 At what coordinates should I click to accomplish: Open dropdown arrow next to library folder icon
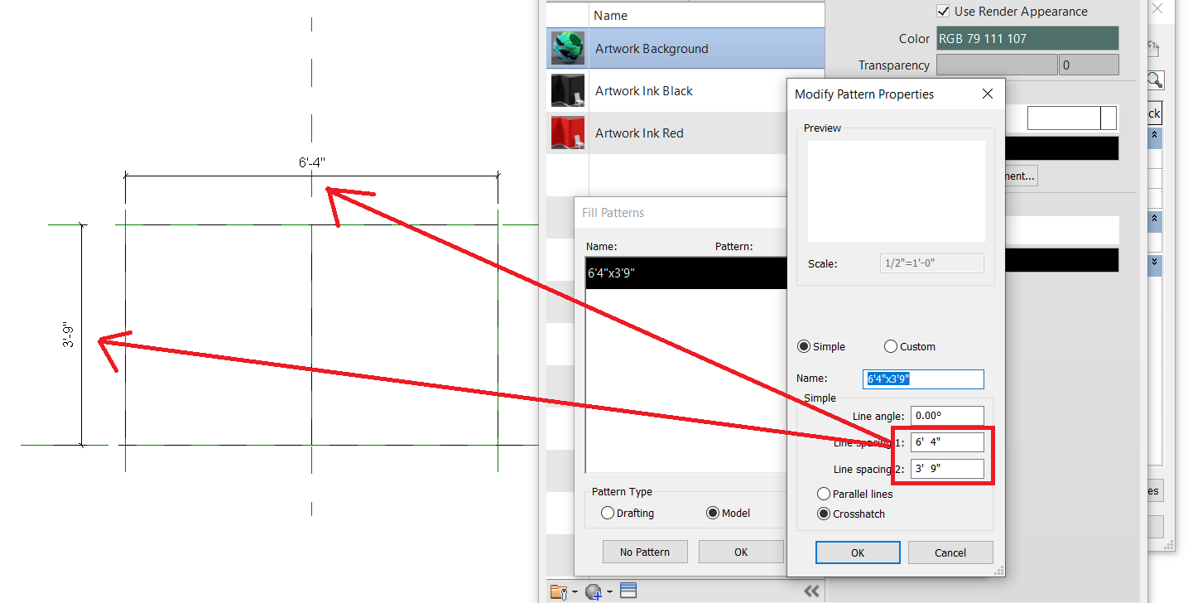575,591
